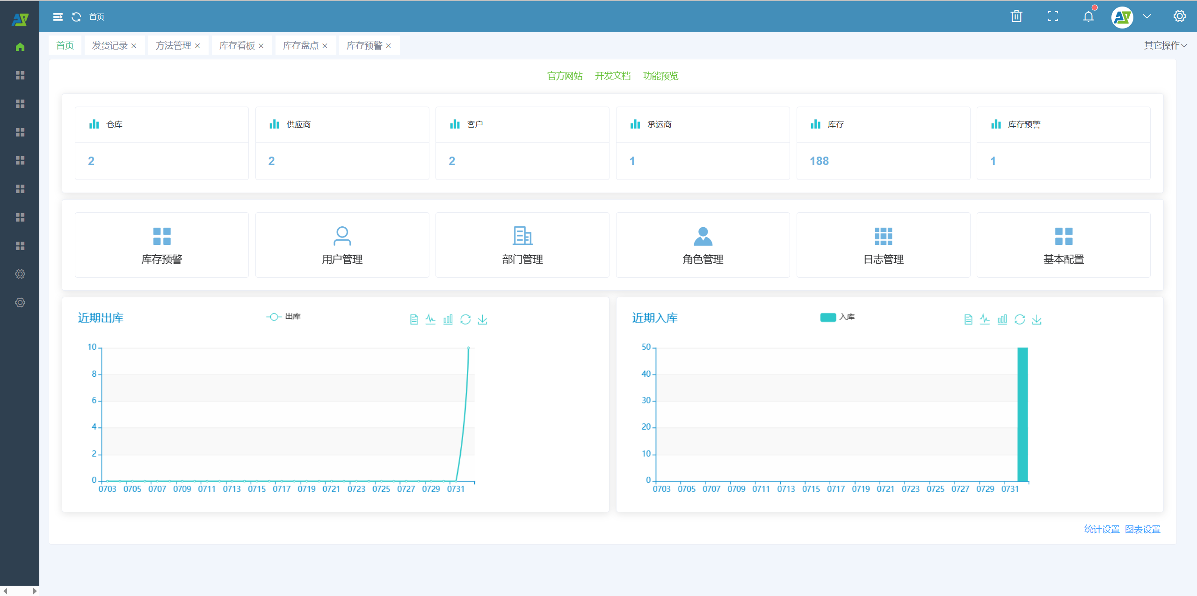Toggle 入库 legend series
This screenshot has width=1197, height=596.
pos(837,317)
